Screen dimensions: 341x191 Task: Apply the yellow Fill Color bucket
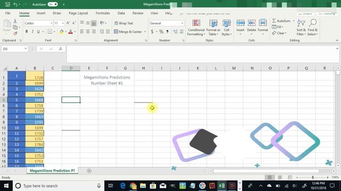62,32
